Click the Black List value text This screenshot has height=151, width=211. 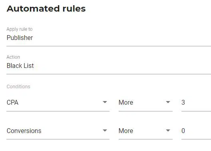[x=20, y=66]
